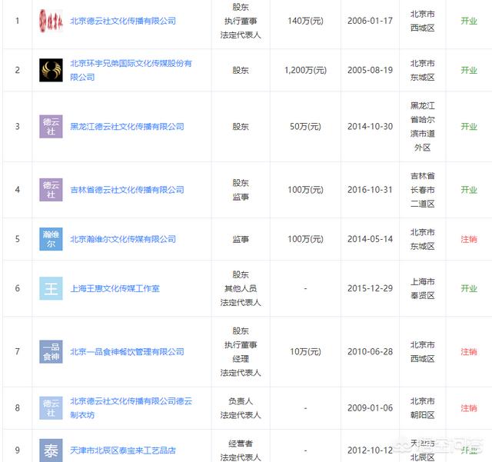Screen dimensions: 492x462
Task: Click the 北京环宇兄弟国际文化传媒 golden wings logo
Action: (x=51, y=70)
